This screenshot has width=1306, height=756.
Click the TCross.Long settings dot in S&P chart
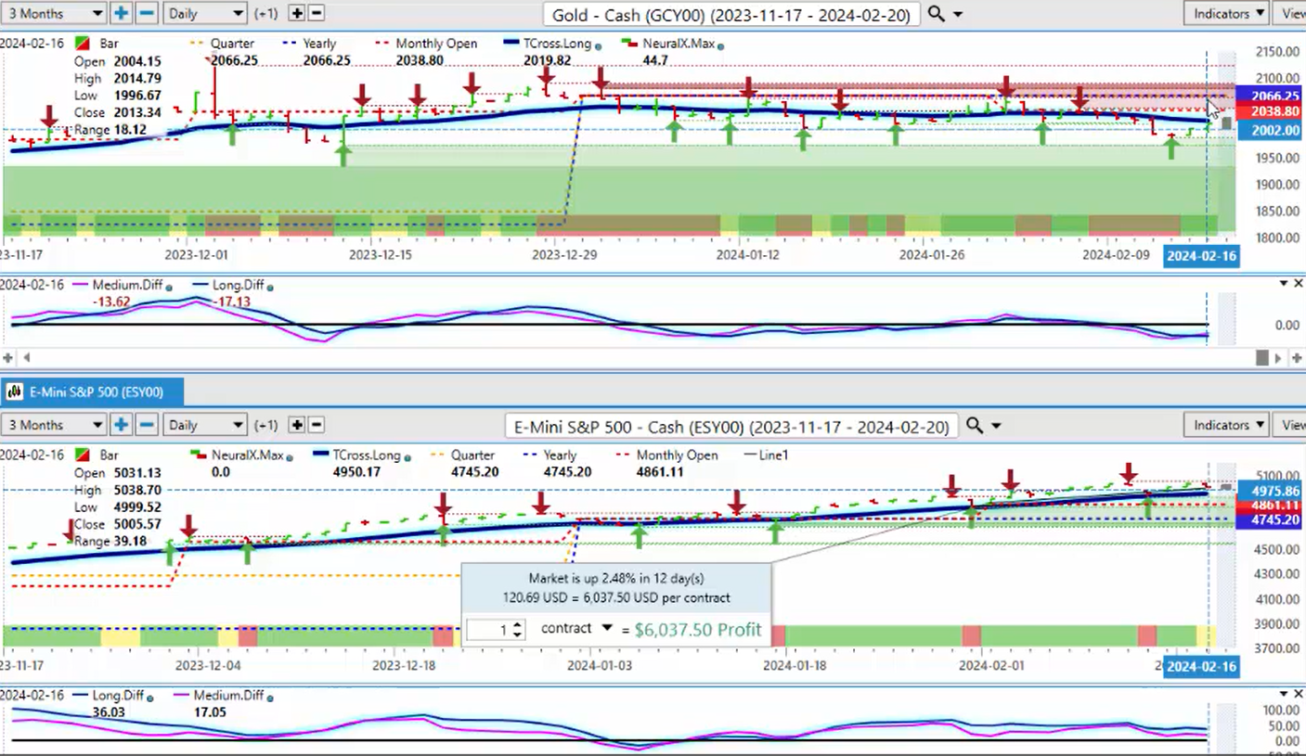(407, 458)
